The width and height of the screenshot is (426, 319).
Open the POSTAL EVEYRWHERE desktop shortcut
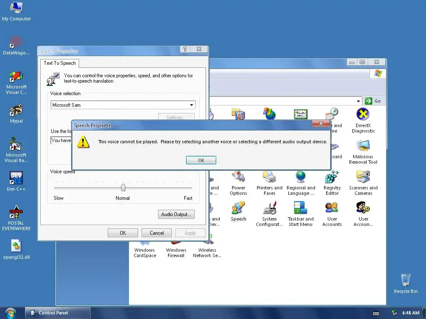pos(16,218)
